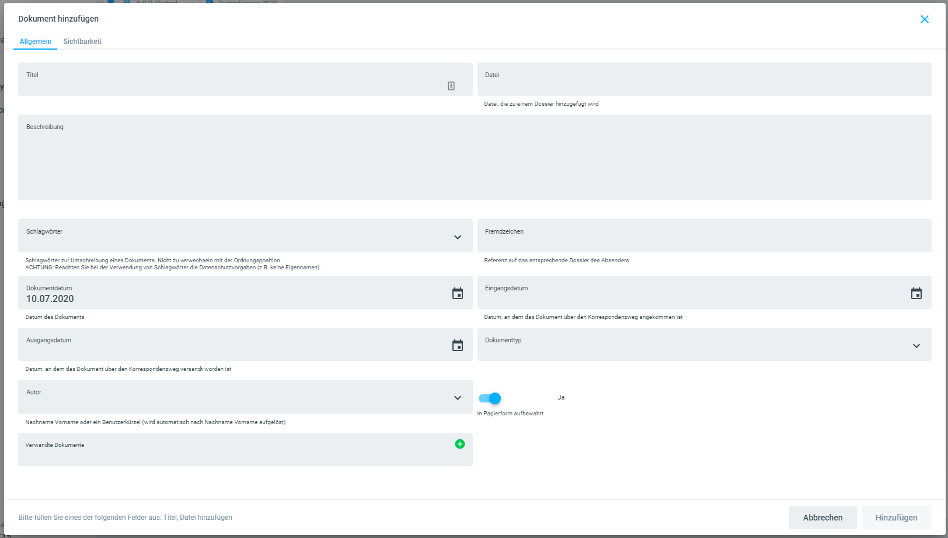
Task: Click the icon inside the Titel field
Action: 451,86
